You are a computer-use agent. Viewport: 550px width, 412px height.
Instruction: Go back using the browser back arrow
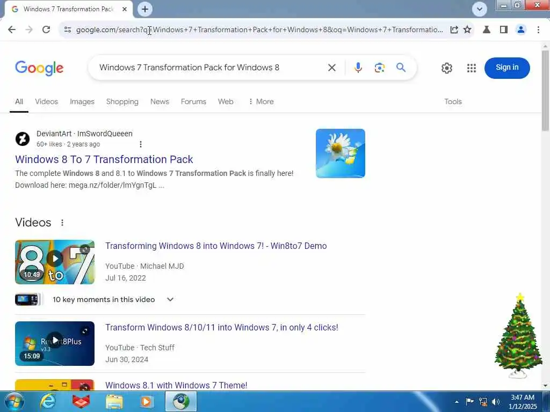click(12, 30)
